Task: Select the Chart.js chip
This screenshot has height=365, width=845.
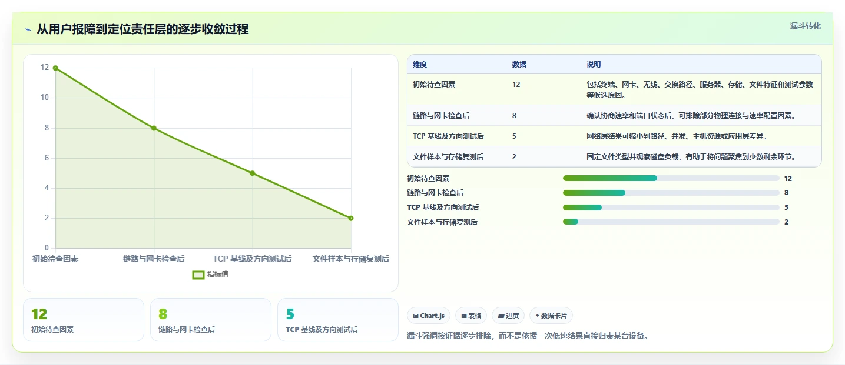Action: [x=429, y=316]
